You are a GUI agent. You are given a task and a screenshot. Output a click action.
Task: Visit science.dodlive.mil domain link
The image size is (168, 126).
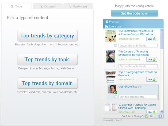click(129, 60)
